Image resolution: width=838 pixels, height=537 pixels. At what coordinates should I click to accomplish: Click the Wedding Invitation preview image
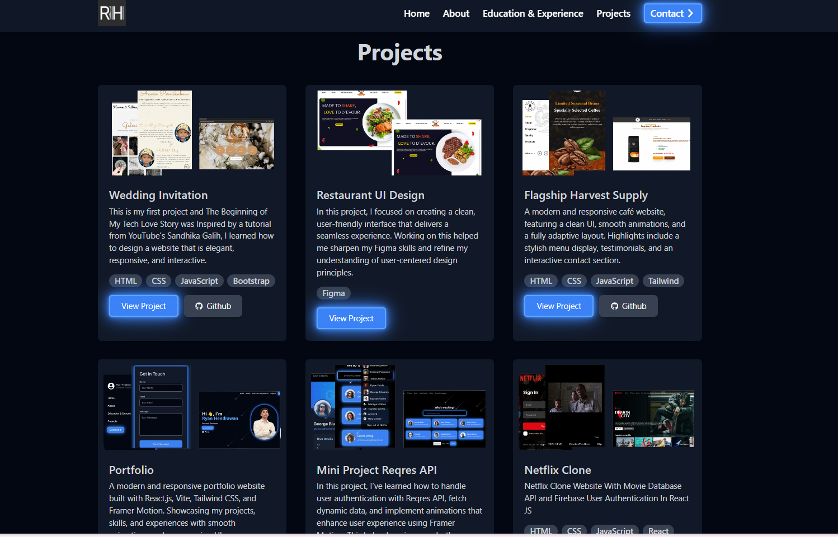click(x=192, y=133)
